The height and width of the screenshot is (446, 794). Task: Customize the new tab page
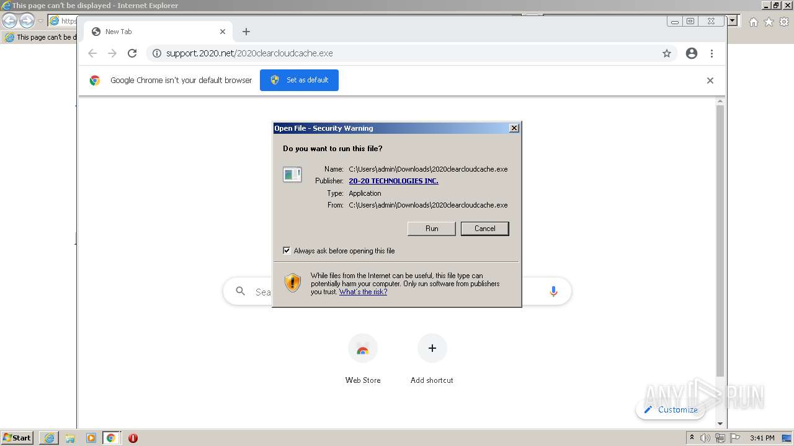point(671,409)
